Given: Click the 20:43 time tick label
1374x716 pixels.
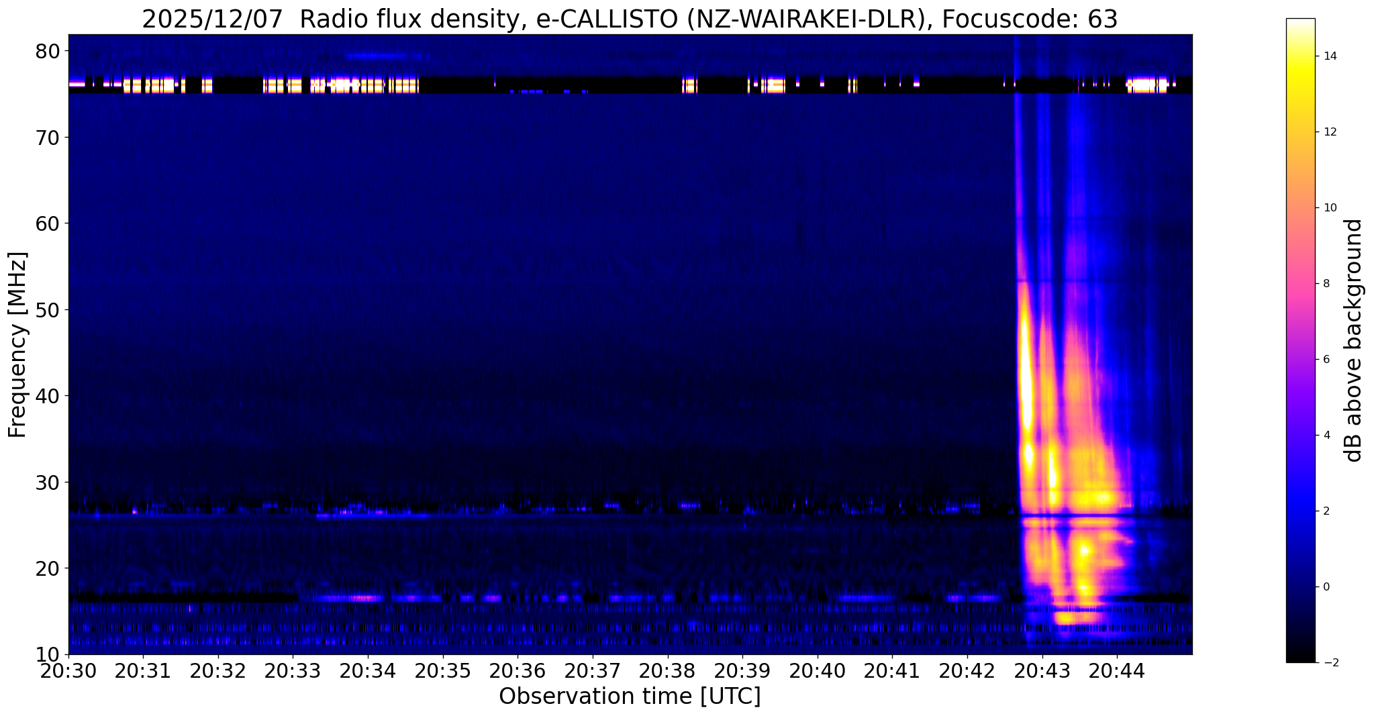Looking at the screenshot, I should coord(1042,671).
